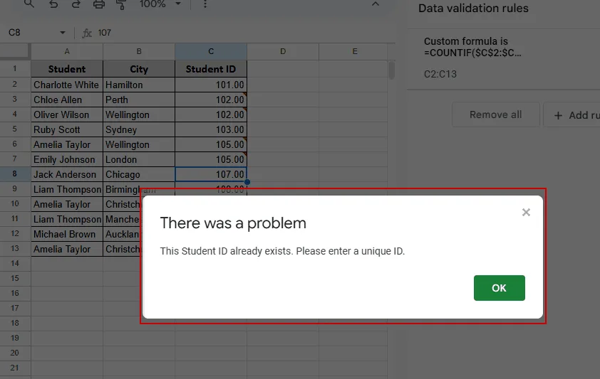
Task: Select cell Oliver Wilson
Action: (x=67, y=114)
